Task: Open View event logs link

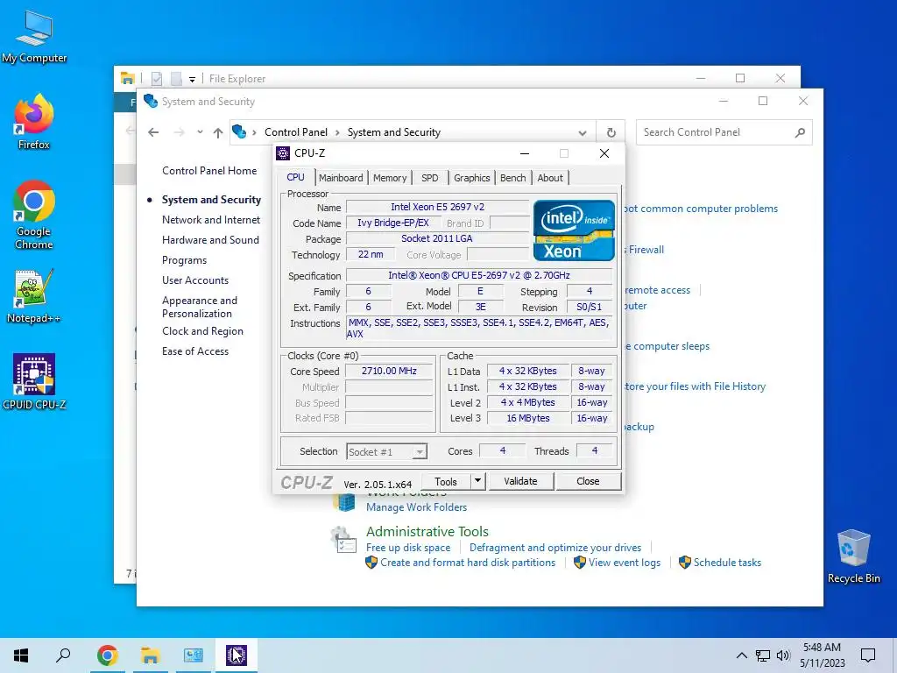Action: [624, 563]
